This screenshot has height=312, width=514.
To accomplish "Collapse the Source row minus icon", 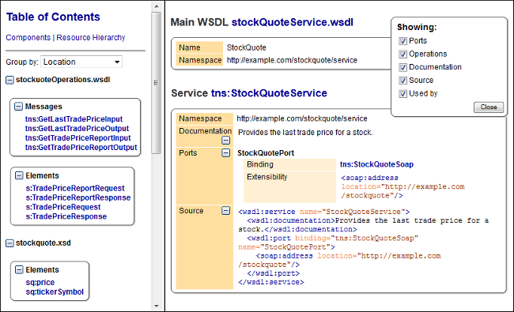I will pyautogui.click(x=226, y=211).
